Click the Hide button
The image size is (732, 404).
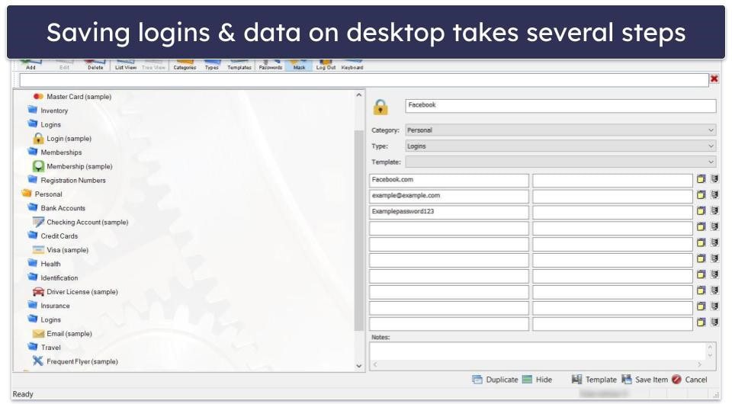tap(538, 380)
